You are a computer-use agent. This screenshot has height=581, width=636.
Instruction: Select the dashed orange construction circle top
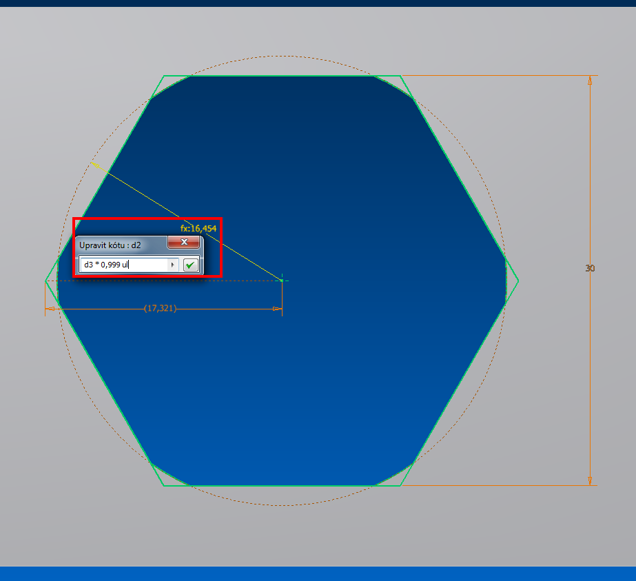[282, 56]
